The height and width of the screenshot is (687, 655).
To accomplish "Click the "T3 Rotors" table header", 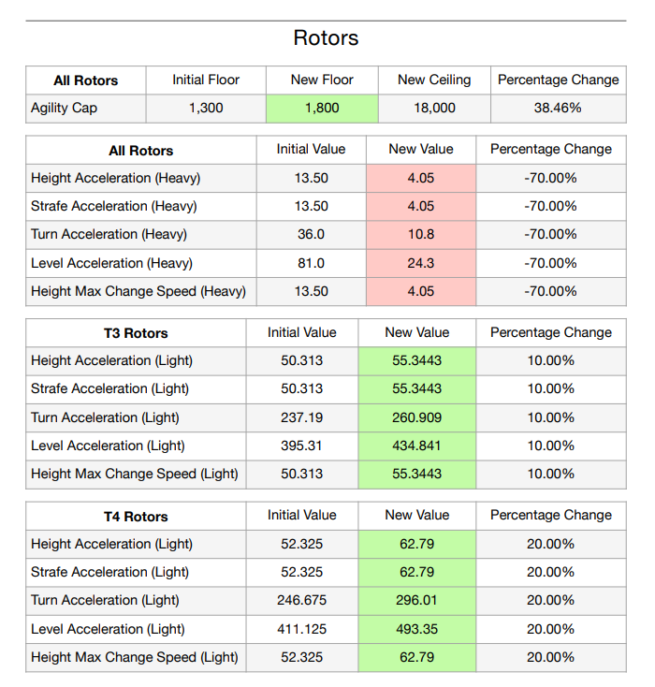I will coord(136,332).
